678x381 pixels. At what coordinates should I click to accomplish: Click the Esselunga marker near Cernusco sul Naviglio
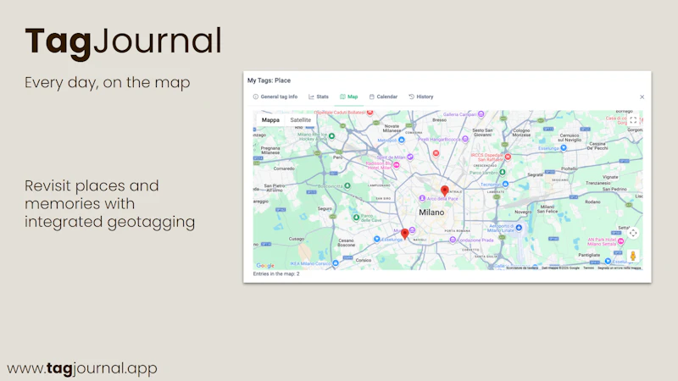(564, 147)
